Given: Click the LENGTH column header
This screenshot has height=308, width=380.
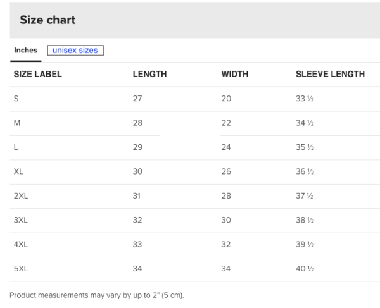Looking at the screenshot, I should (x=149, y=75).
